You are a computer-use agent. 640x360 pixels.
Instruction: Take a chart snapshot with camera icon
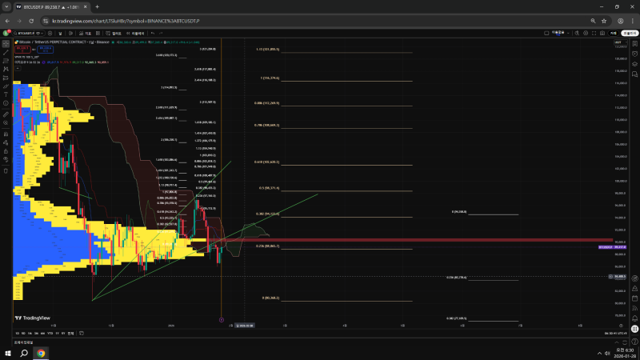click(602, 33)
